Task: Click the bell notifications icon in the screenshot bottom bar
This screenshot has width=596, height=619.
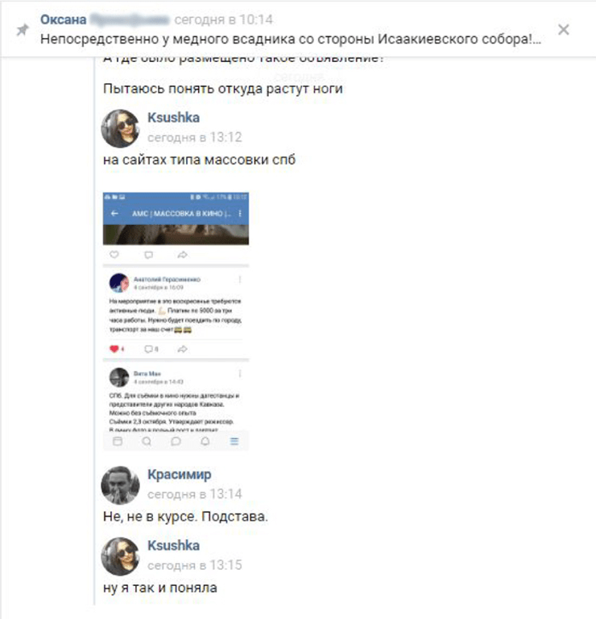Action: pyautogui.click(x=205, y=441)
